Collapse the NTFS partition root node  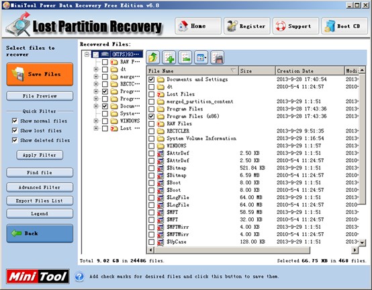[87, 55]
